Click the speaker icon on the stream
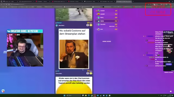The width and height of the screenshot is (174, 97). [x=171, y=91]
